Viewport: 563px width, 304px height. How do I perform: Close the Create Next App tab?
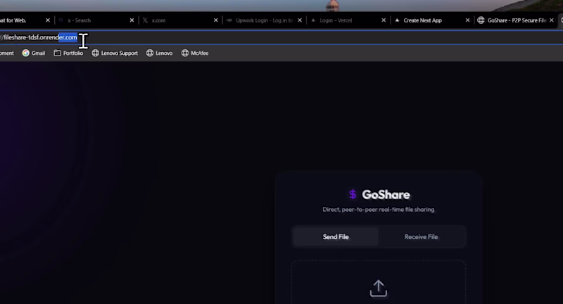[467, 20]
